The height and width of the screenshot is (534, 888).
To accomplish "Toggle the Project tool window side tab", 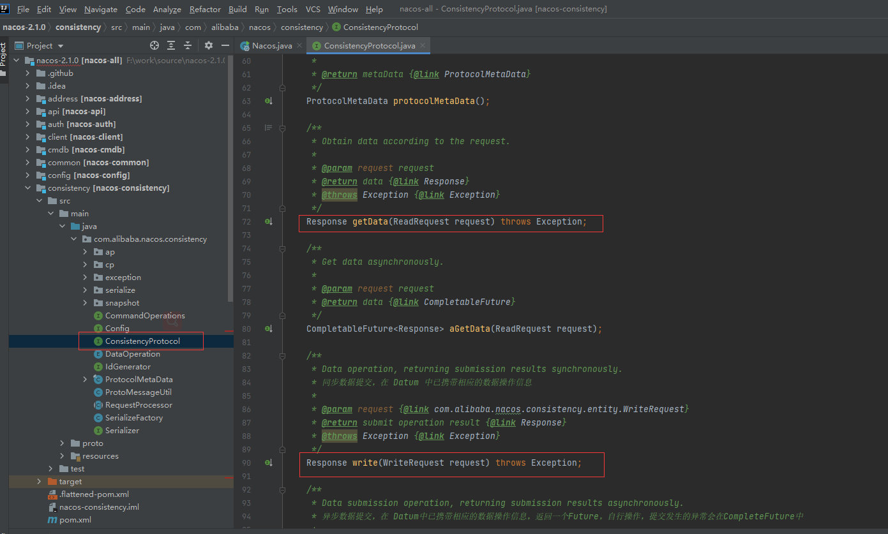I will click(x=4, y=59).
